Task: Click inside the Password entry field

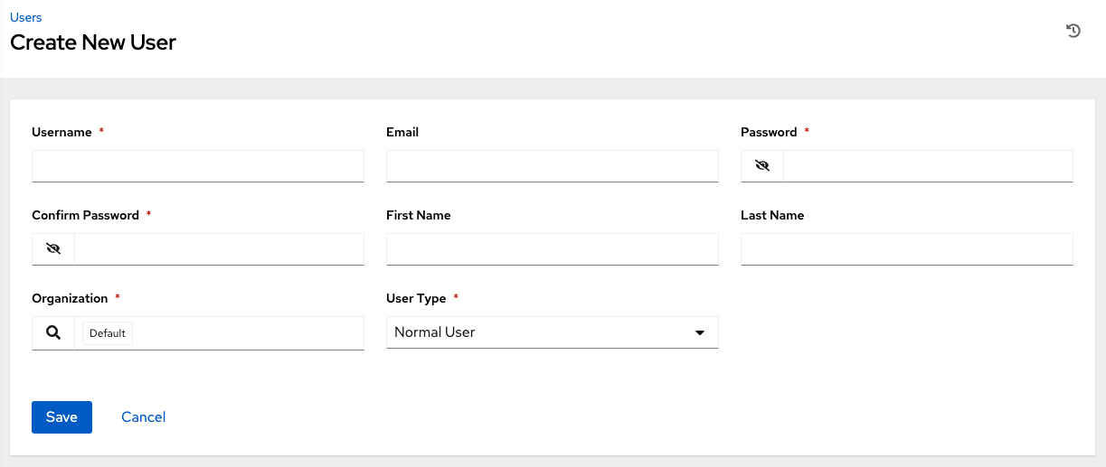Action: pyautogui.click(x=927, y=166)
